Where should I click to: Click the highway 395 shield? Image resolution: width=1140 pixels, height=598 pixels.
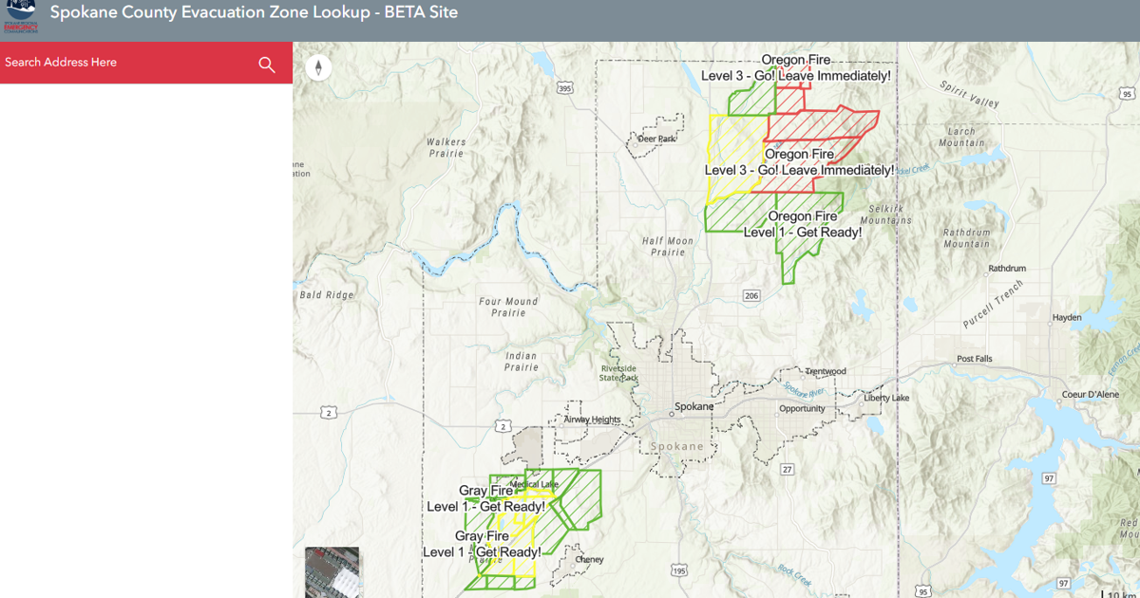click(565, 88)
